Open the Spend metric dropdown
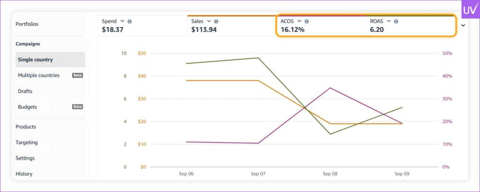This screenshot has width=480, height=192. 122,21
